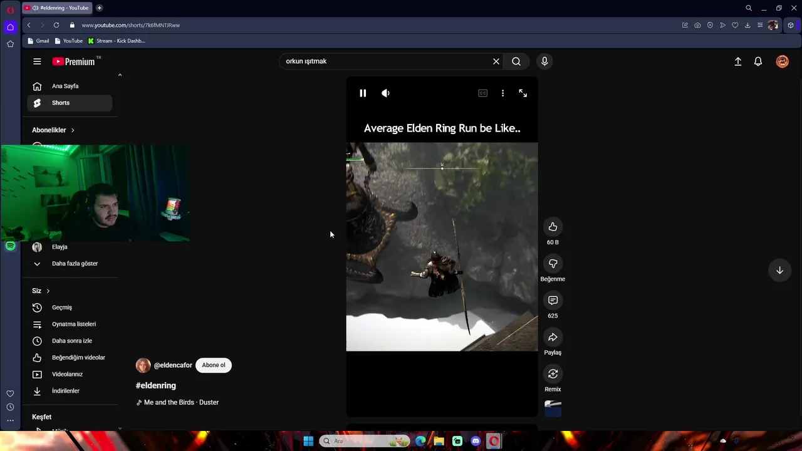This screenshot has height=451, width=802.
Task: Open the YouTube upload/create icon
Action: pos(738,61)
